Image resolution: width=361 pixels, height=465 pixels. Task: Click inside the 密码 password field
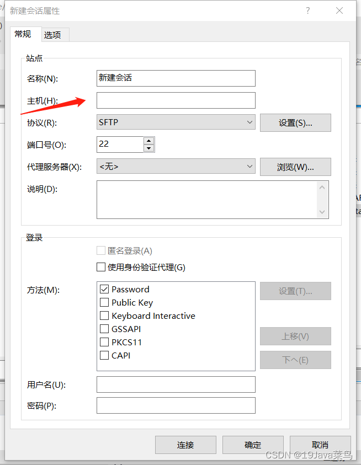[x=176, y=405]
